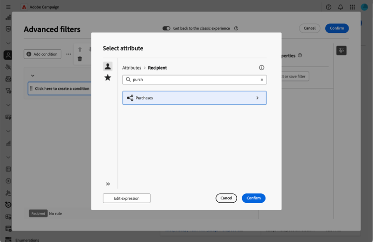The image size is (373, 242).
Task: Click the info icon next to classic experience
Action: [x=236, y=28]
